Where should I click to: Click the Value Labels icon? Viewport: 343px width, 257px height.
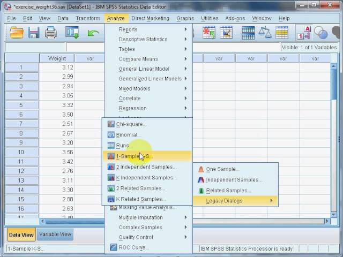coord(304,33)
